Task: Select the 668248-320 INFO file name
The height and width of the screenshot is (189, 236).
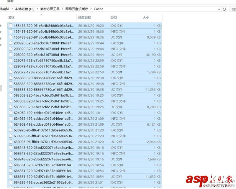Action: tap(44, 153)
